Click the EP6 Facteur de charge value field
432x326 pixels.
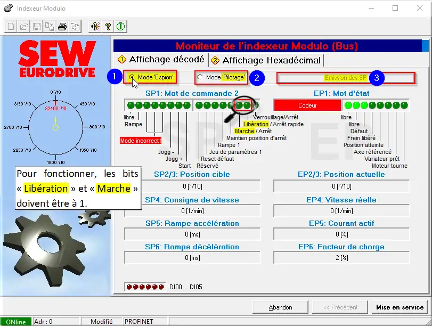[341, 258]
